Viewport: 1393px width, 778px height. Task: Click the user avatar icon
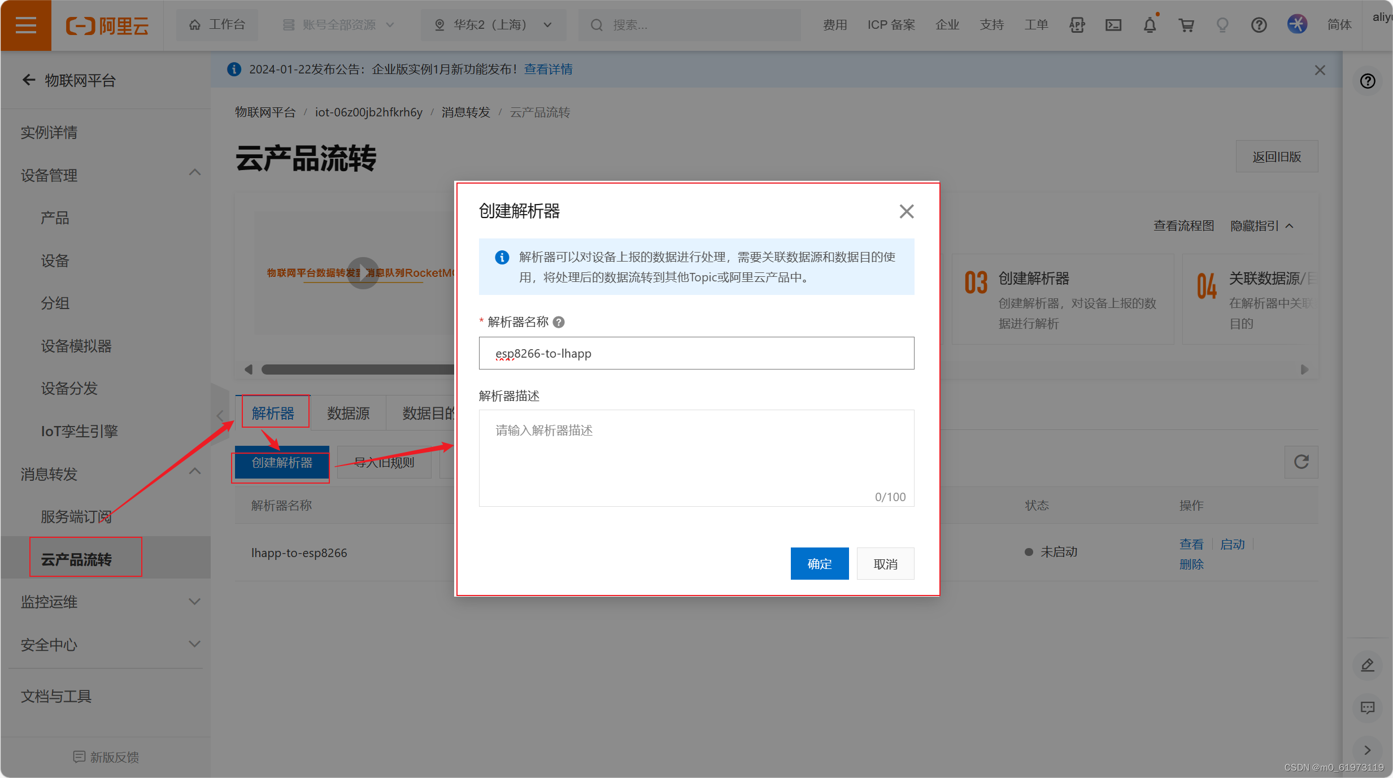click(1297, 24)
